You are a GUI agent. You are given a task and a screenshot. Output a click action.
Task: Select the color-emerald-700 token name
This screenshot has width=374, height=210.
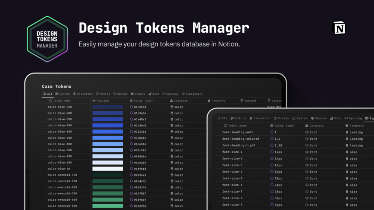tap(62, 194)
